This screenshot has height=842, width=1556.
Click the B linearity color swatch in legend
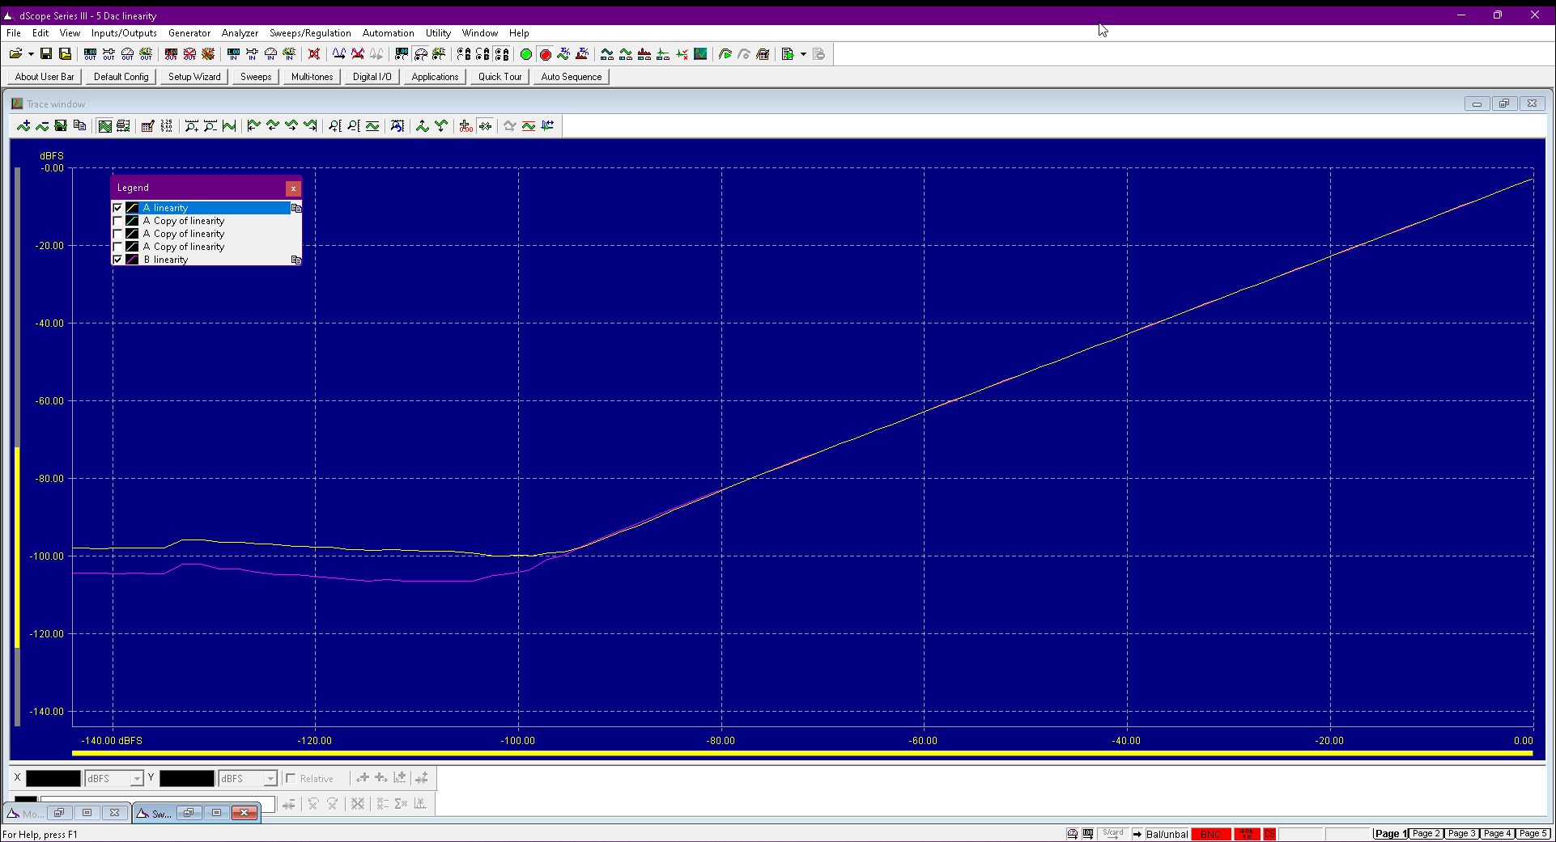[x=132, y=260]
